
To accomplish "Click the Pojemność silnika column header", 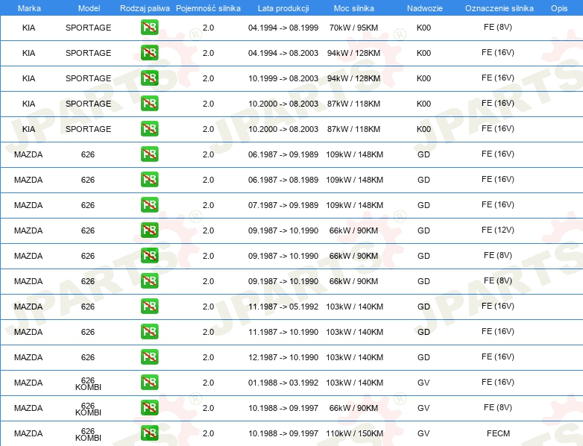I will coord(208,8).
